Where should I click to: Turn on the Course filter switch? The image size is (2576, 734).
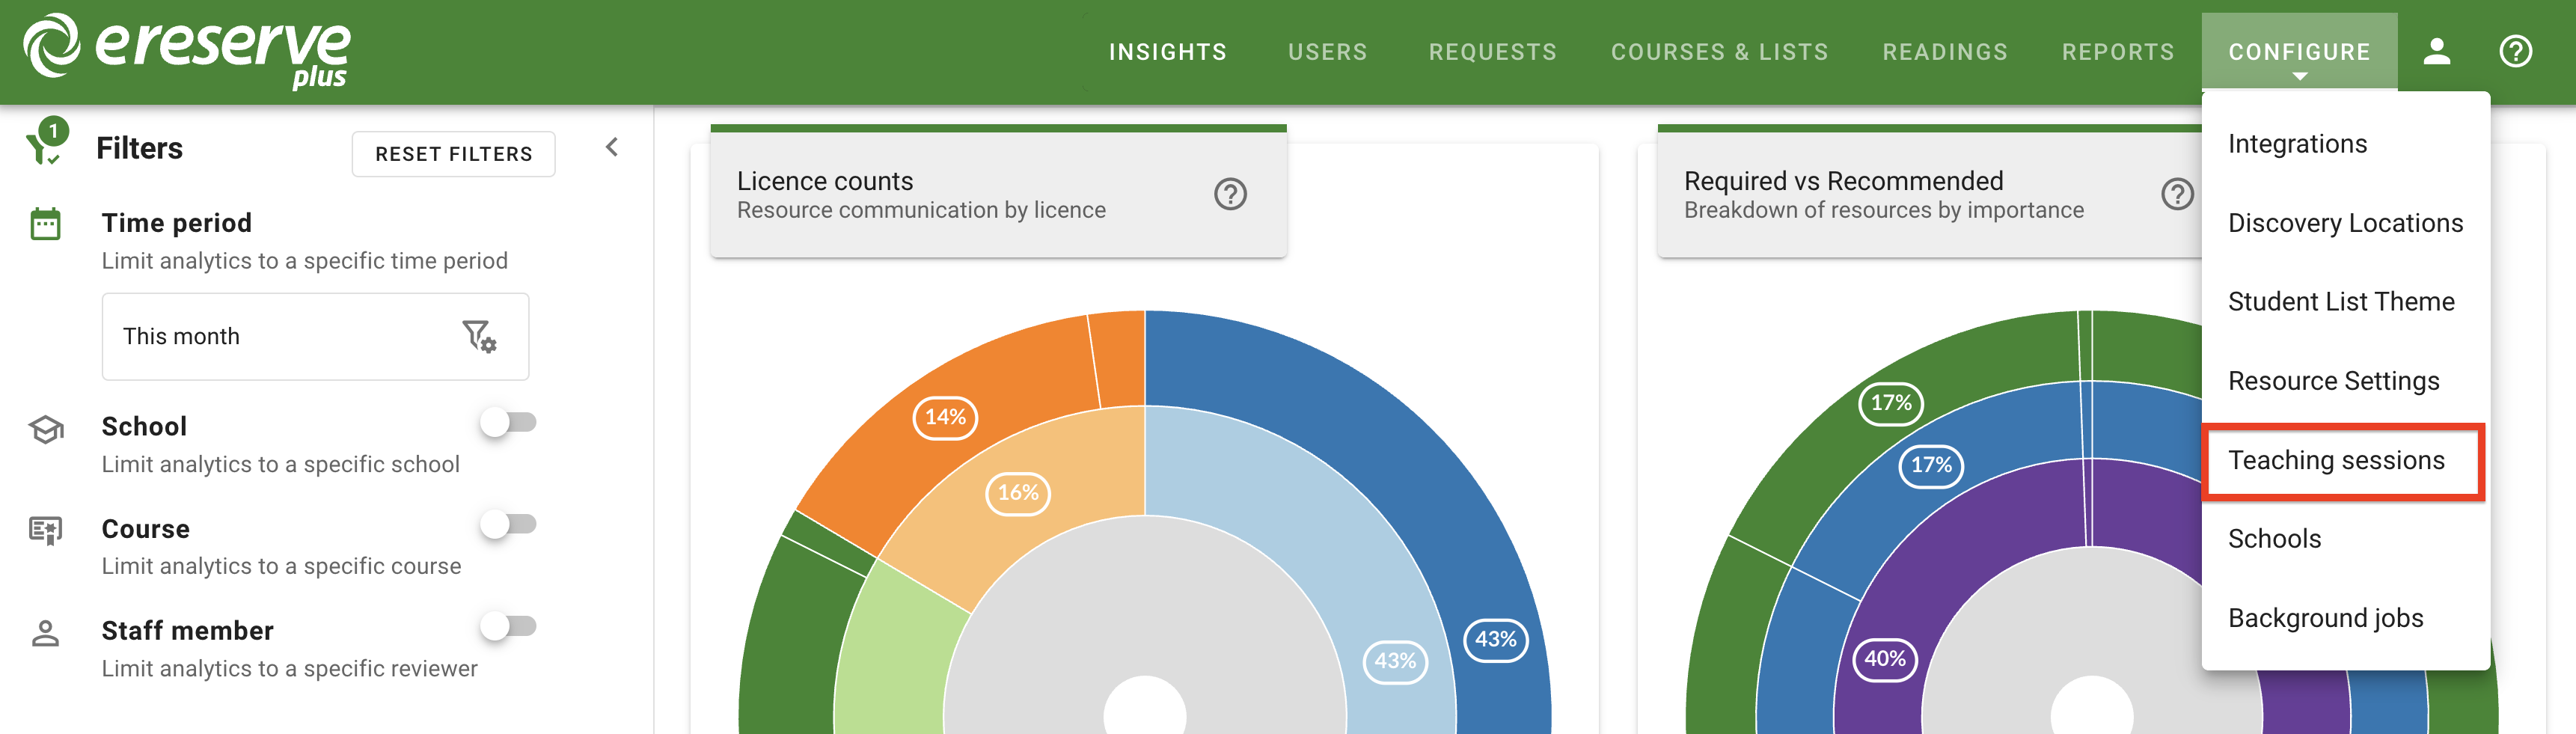pos(508,525)
